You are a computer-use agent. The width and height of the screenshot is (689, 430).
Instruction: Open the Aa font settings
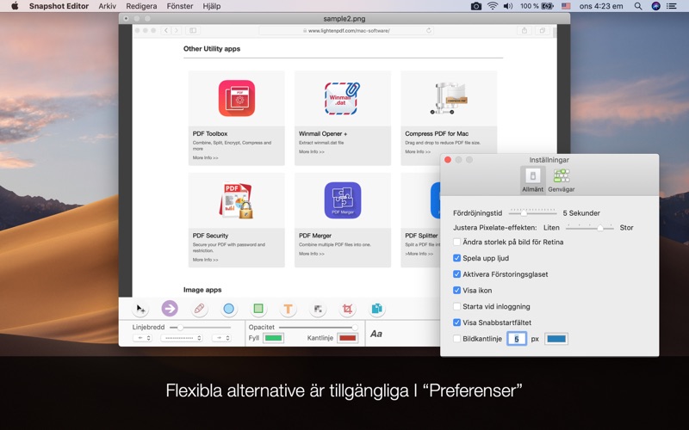[376, 334]
